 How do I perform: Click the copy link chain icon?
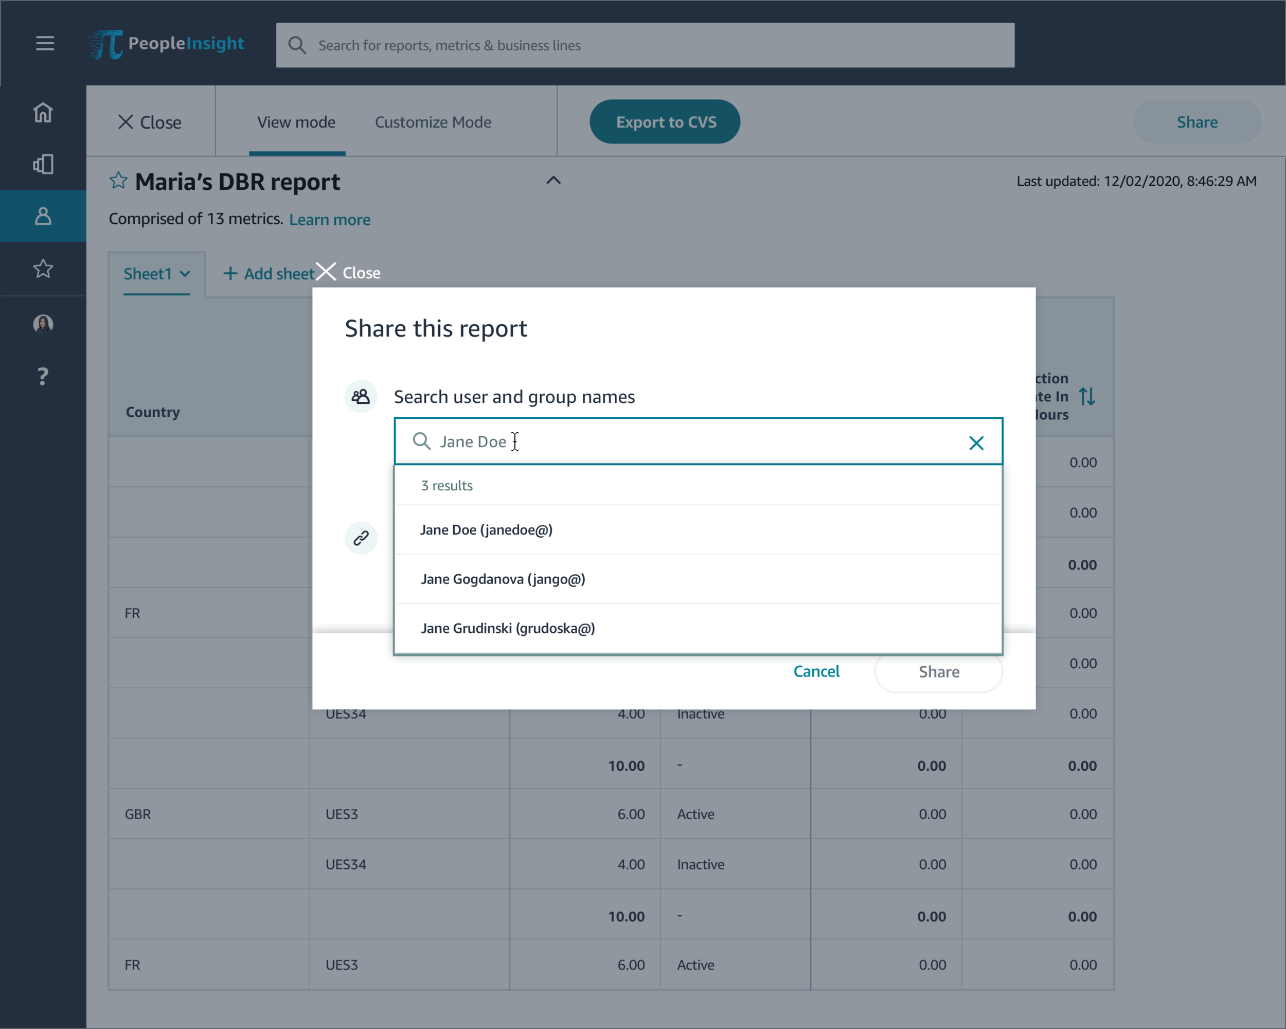point(361,538)
